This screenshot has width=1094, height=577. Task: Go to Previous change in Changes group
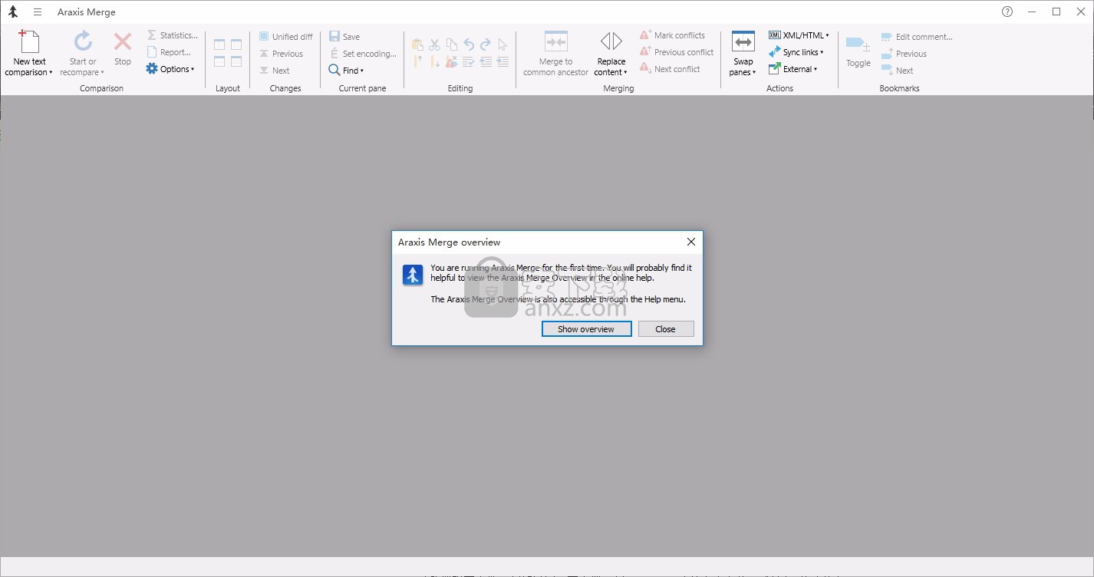point(282,54)
